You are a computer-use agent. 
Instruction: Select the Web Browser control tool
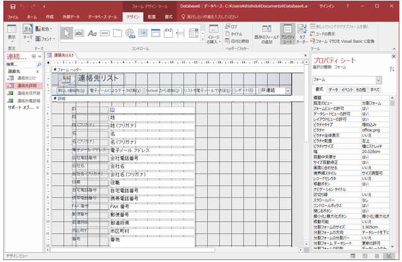tap(143, 33)
